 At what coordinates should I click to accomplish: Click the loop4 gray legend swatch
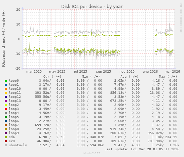click(6, 113)
